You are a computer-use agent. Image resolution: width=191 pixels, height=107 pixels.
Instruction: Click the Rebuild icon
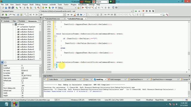[53, 8]
